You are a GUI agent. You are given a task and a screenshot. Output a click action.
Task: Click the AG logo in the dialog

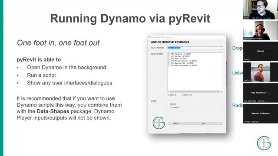coord(159,123)
